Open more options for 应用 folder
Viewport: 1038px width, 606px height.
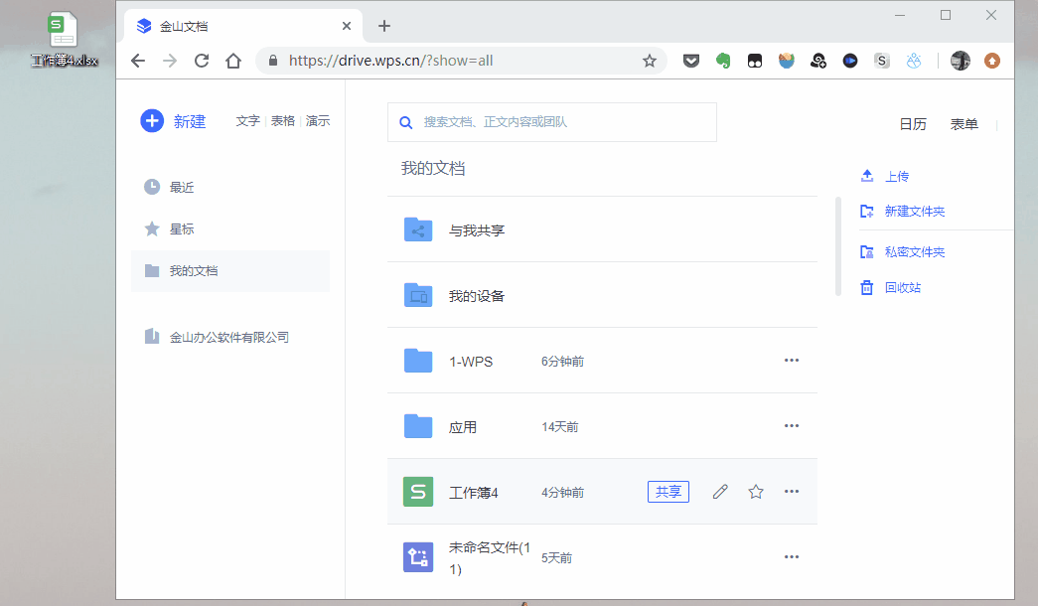792,426
